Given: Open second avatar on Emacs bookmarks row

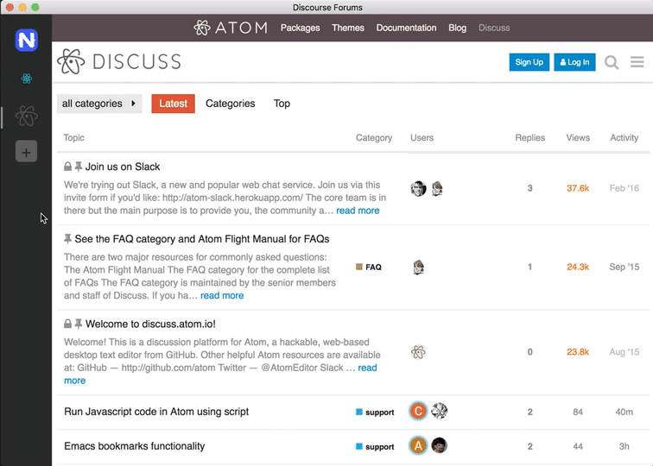Looking at the screenshot, I should [x=439, y=445].
